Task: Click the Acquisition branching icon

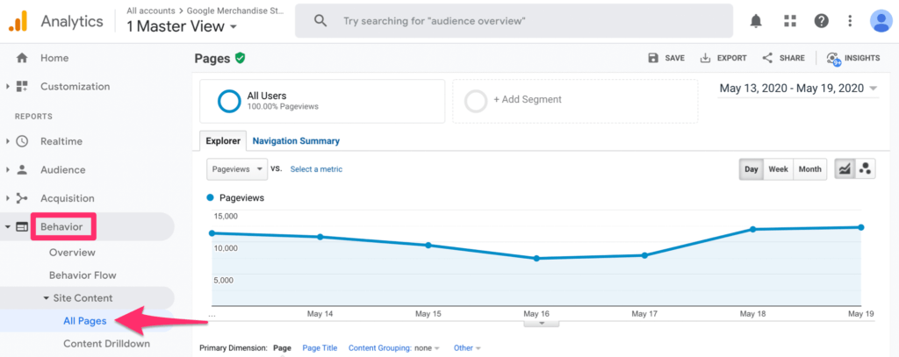Action: pos(22,198)
